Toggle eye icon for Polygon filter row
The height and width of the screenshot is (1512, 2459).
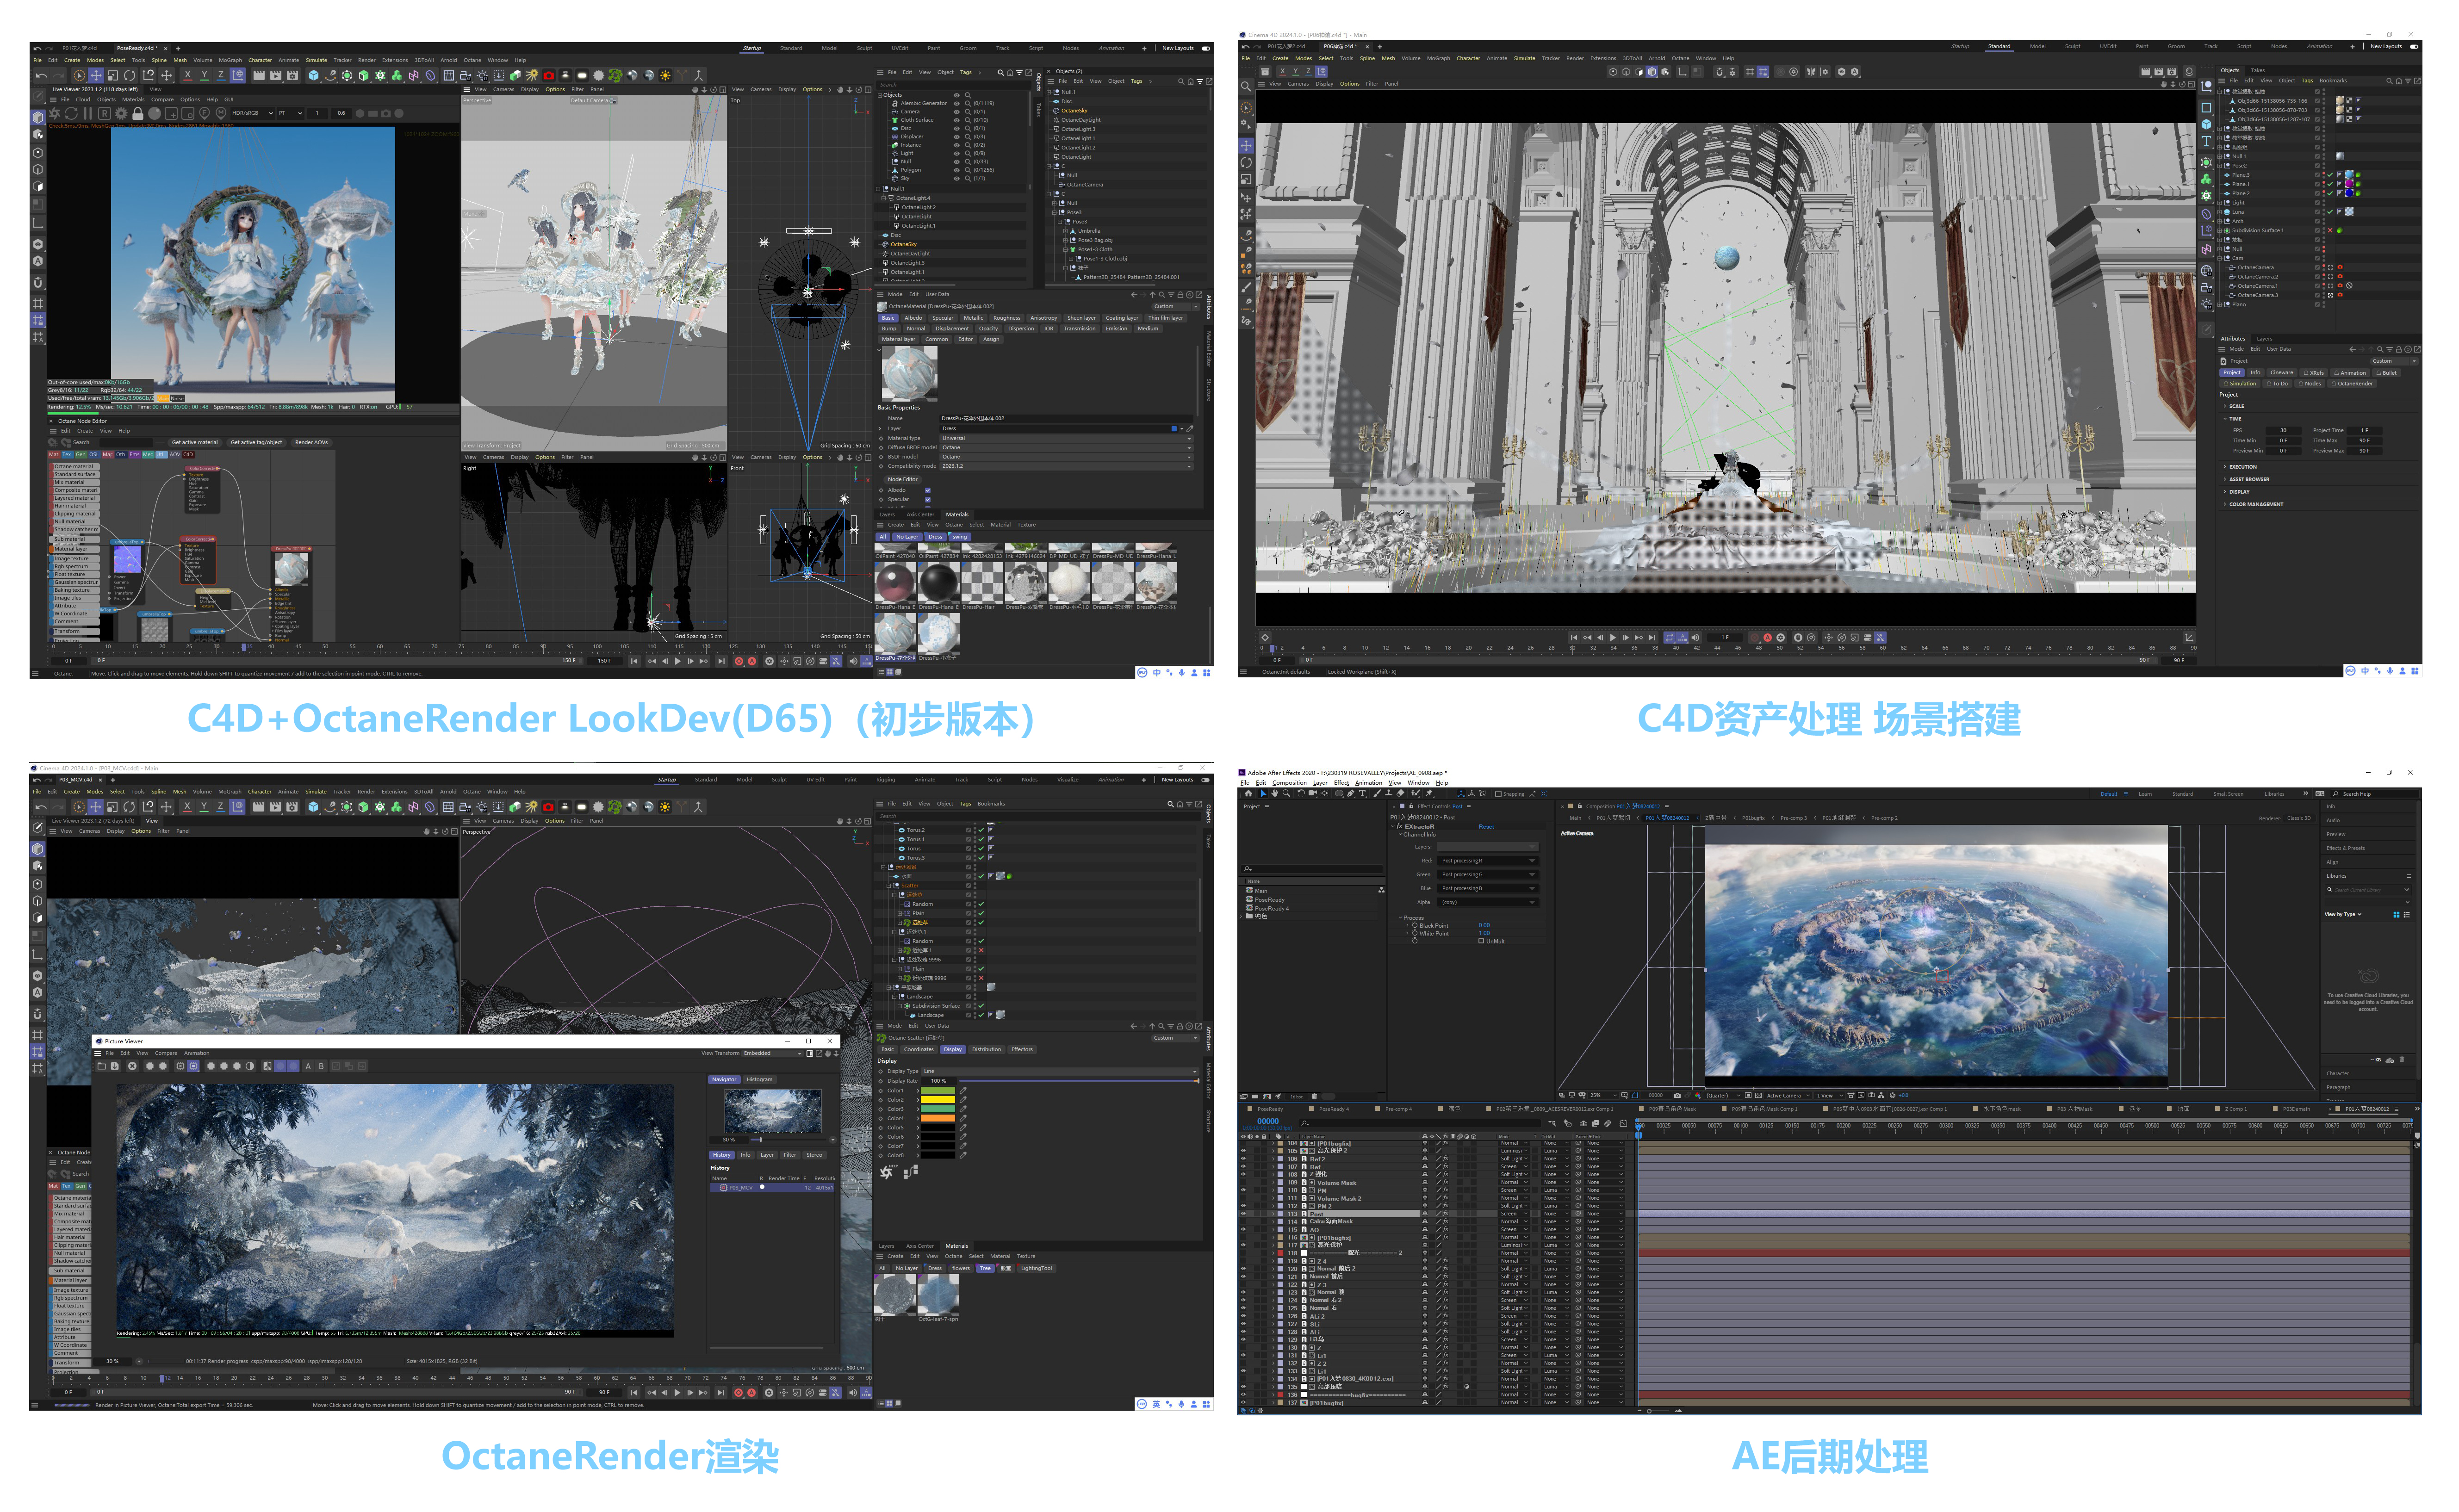tap(957, 170)
